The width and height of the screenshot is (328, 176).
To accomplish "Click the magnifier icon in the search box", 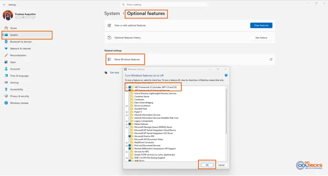I will (x=123, y=4).
